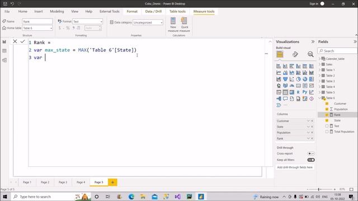The height and width of the screenshot is (201, 358).
Task: Toggle the Cross-report switch
Action: 311,154
